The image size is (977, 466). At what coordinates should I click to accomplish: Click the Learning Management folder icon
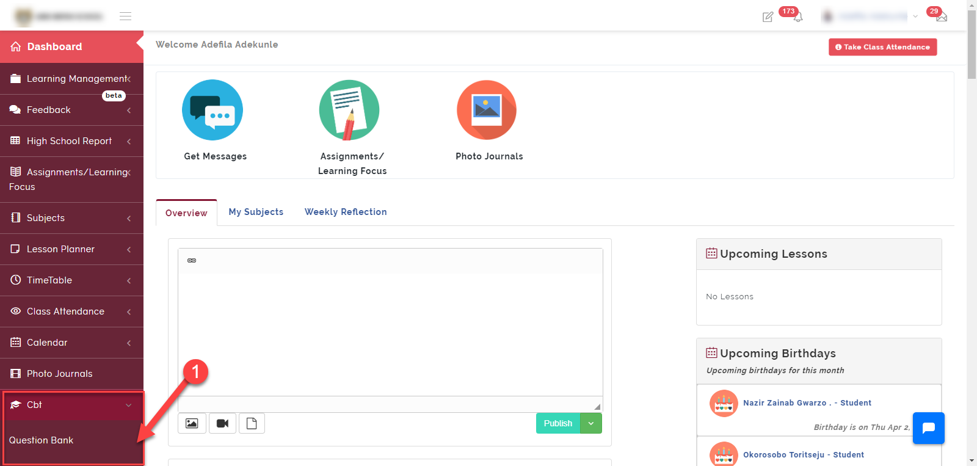click(16, 78)
